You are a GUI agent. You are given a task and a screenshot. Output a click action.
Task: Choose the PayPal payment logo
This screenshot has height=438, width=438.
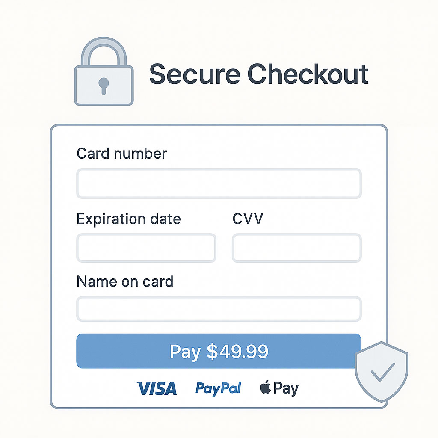[218, 388]
